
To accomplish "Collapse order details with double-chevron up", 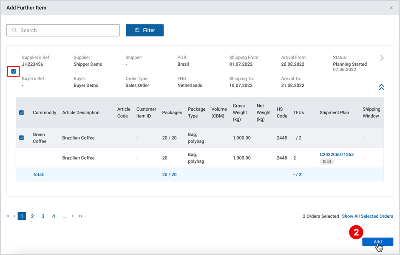I will coord(381,87).
